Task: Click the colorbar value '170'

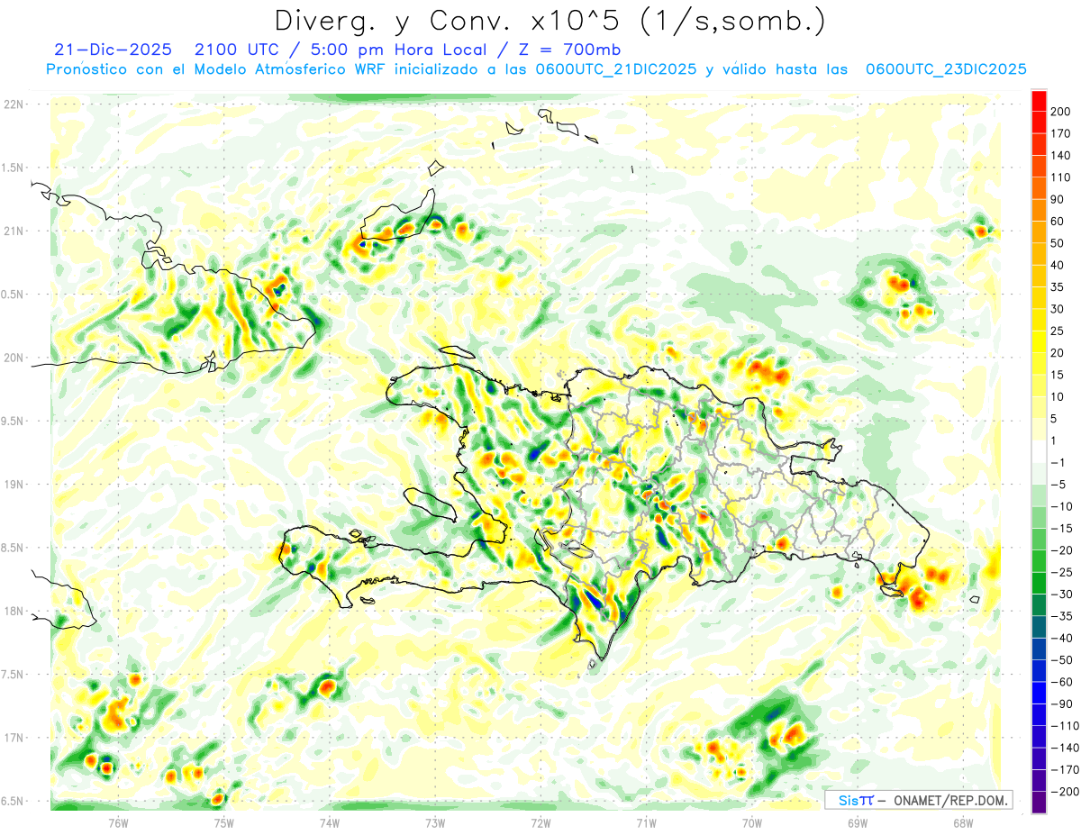Action: point(1060,134)
